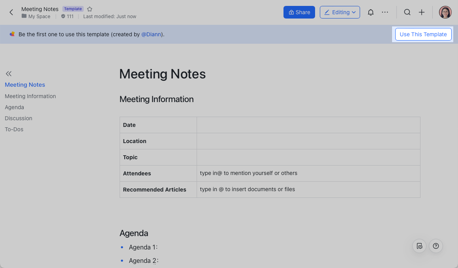
Task: Select Agenda in the outline
Action: (x=15, y=107)
